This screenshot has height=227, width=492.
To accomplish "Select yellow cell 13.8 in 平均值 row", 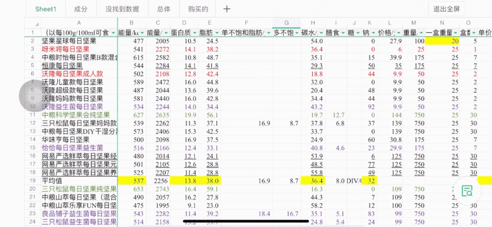I will pyautogui.click(x=184, y=181).
